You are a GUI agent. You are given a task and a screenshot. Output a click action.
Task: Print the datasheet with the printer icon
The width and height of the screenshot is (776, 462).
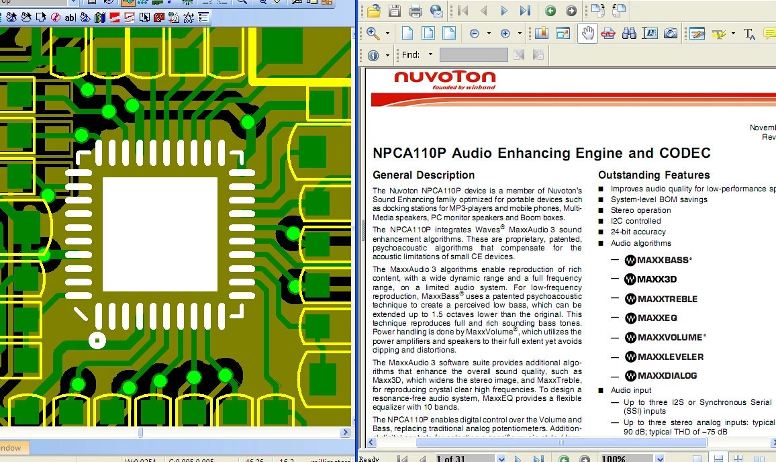[x=416, y=10]
